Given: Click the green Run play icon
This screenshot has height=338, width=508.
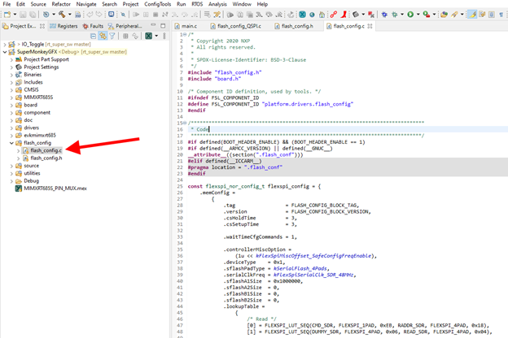Looking at the screenshot, I should point(410,15).
